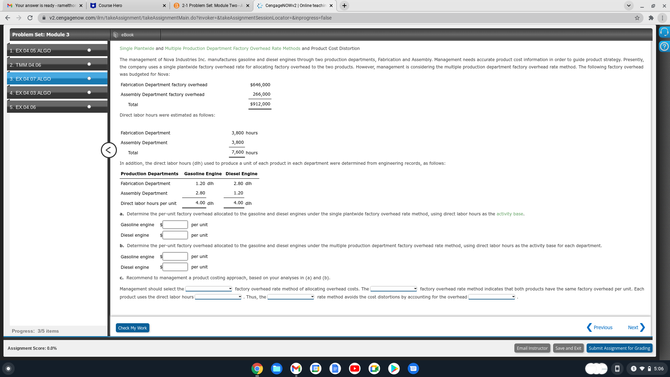
Task: Switch to the Course Hero tab
Action: [x=126, y=6]
